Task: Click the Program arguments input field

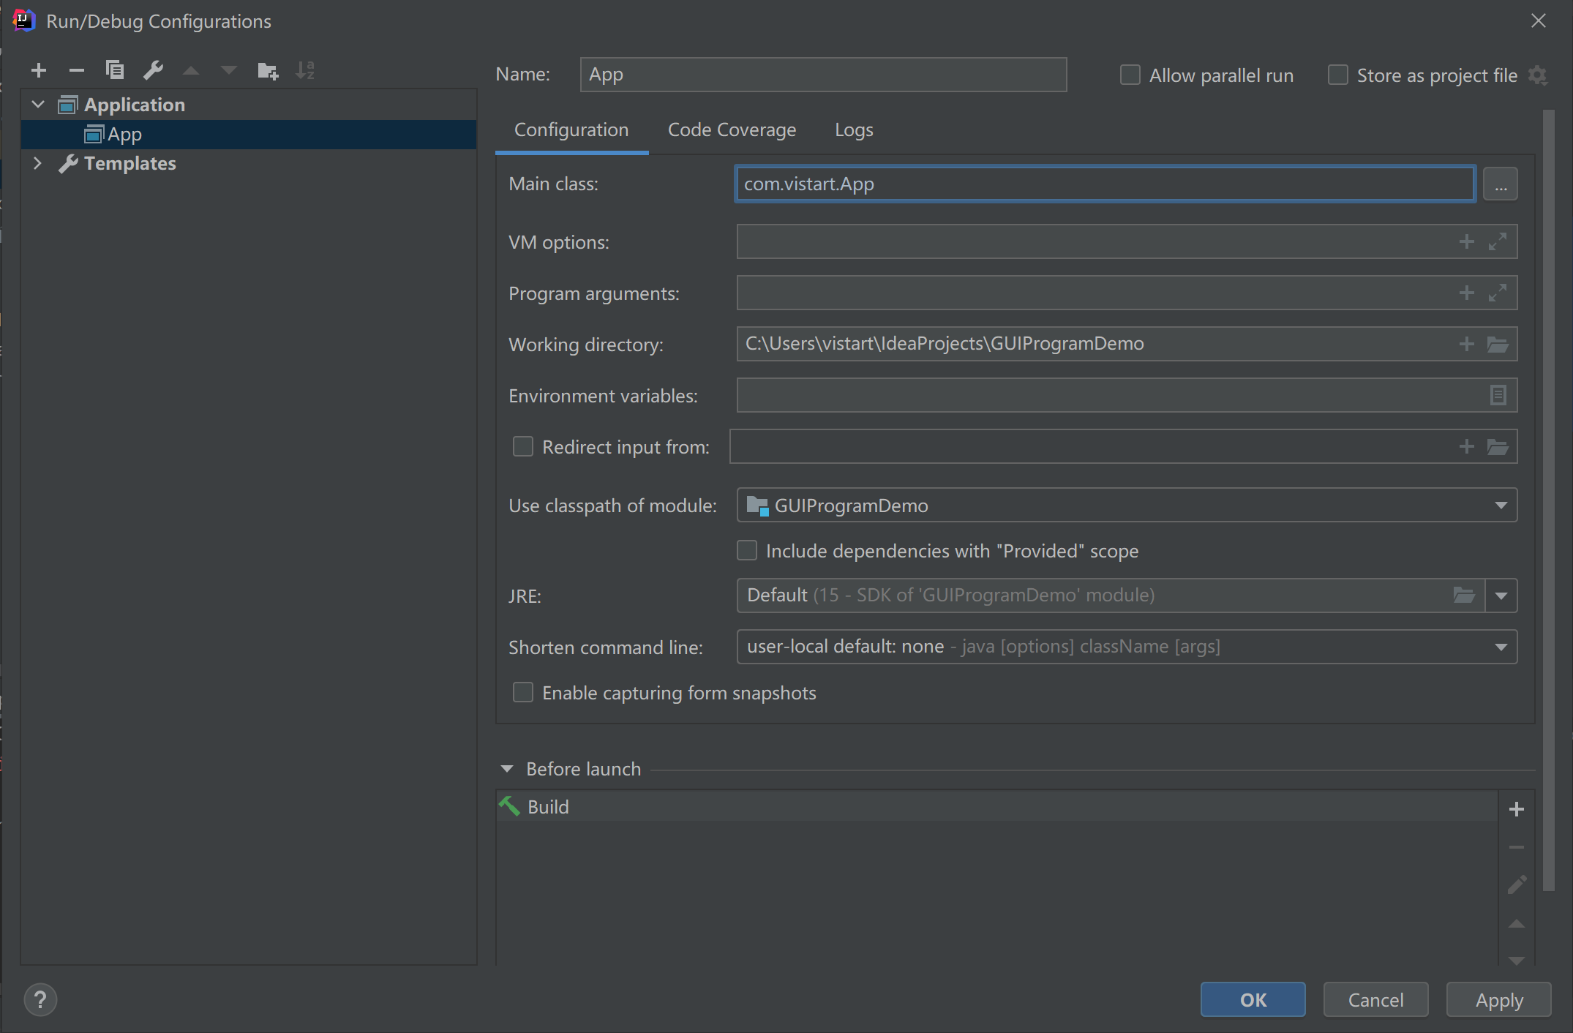Action: (1090, 293)
